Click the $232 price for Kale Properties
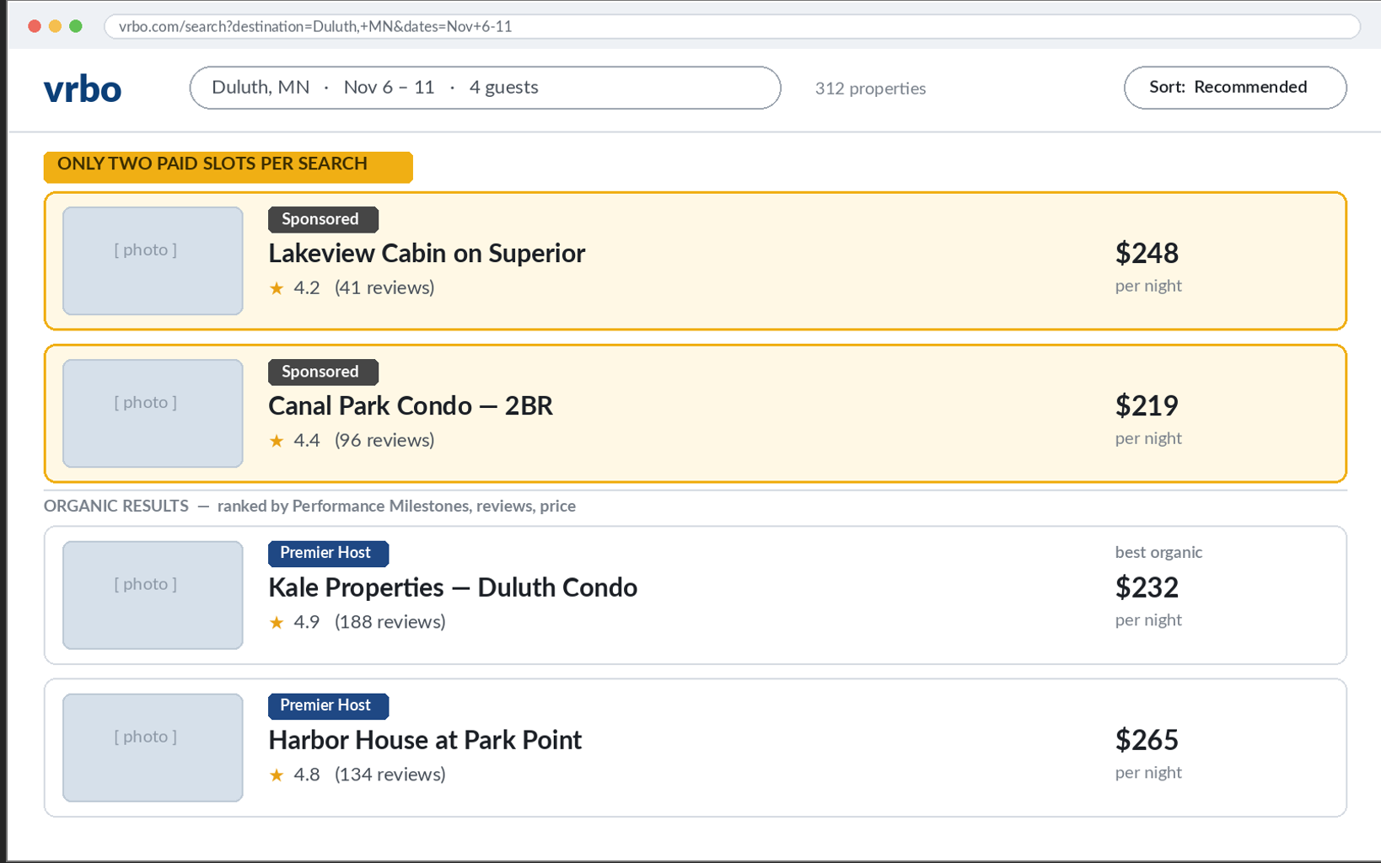Image resolution: width=1381 pixels, height=863 pixels. point(1147,587)
